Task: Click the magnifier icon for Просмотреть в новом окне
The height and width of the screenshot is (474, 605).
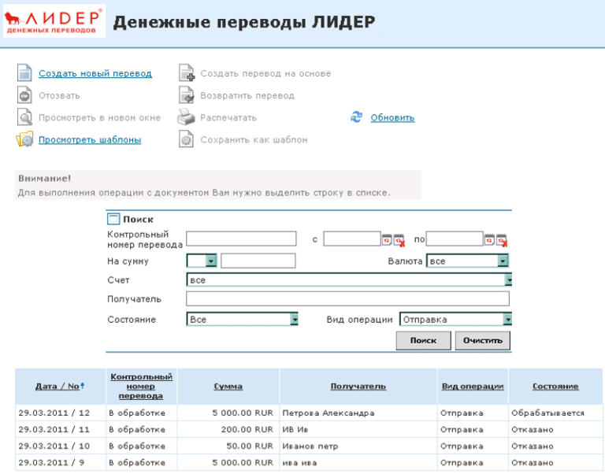Action: (x=24, y=117)
